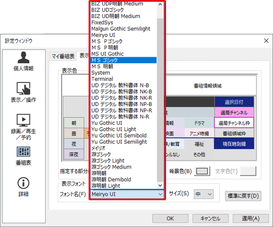Image resolution: width=273 pixels, height=227 pixels.
Task: Open the 詳細 settings category icon
Action: click(x=23, y=187)
